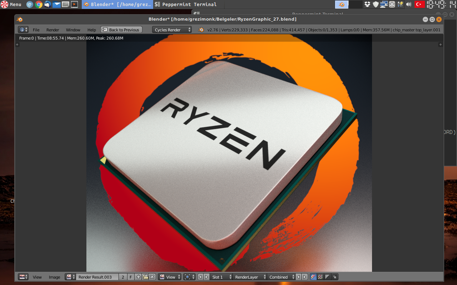Viewport: 457px width, 285px height.
Task: Click the Mem:357.56M statistic text
Action: (x=376, y=30)
